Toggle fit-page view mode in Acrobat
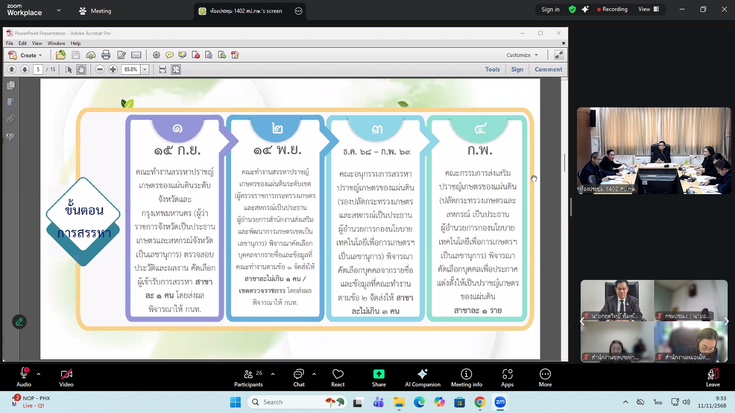The image size is (735, 413). 176,69
